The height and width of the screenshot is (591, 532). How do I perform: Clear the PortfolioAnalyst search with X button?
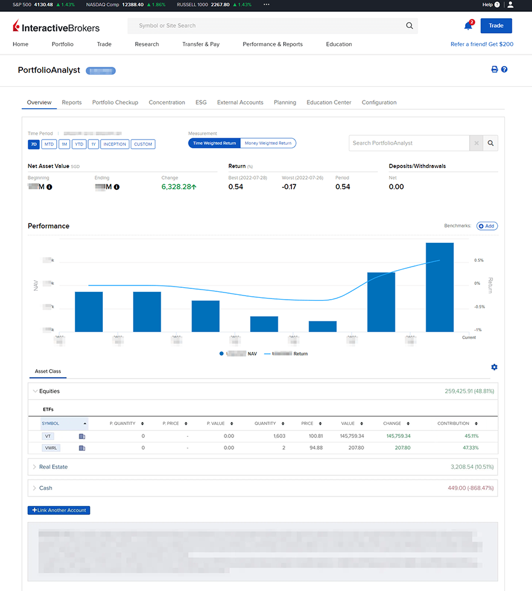(476, 143)
